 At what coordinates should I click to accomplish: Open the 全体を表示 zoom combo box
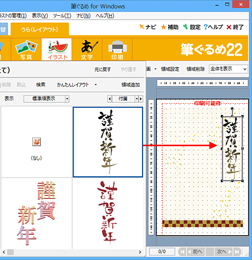[x=228, y=69]
